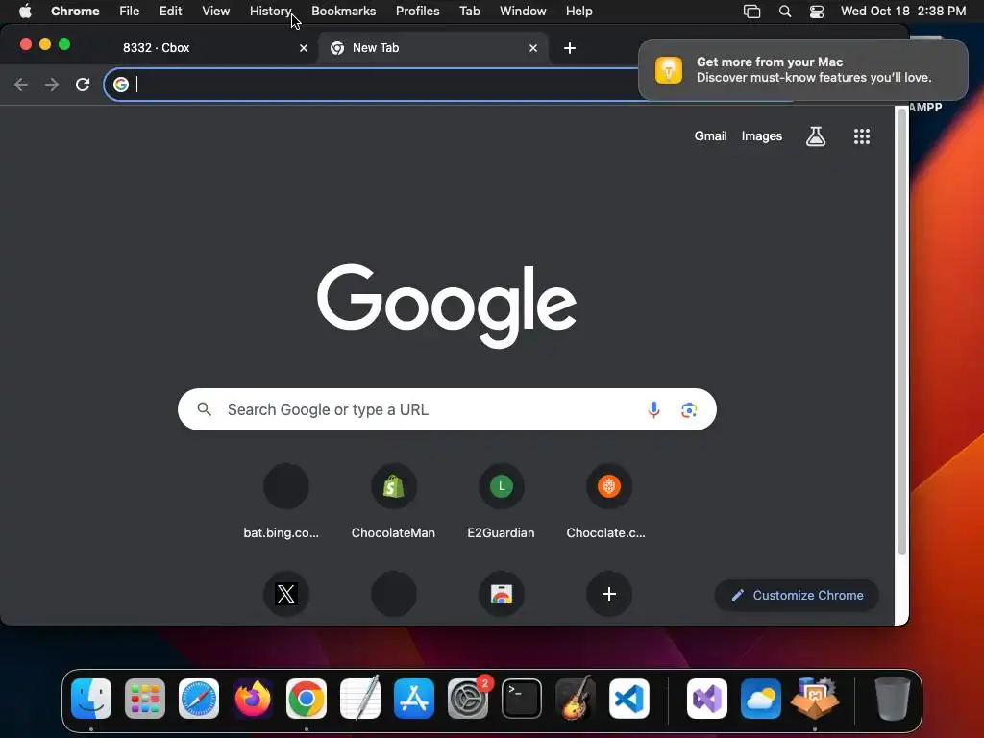Close the 8332 · Cbox tab
The height and width of the screenshot is (738, 984).
(303, 48)
